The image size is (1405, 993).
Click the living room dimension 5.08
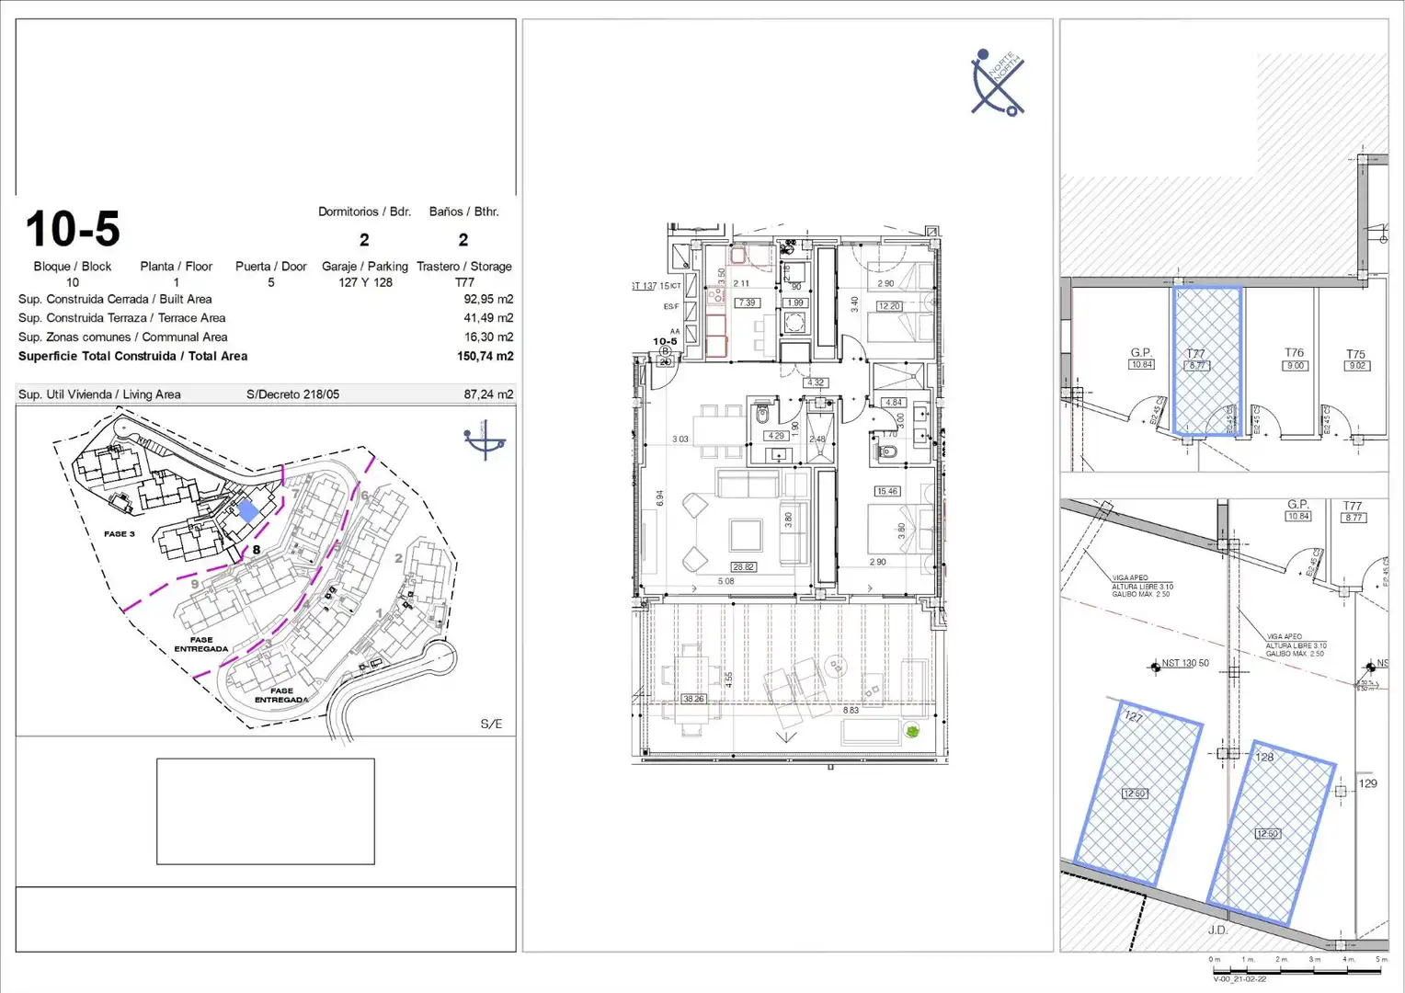pos(726,581)
